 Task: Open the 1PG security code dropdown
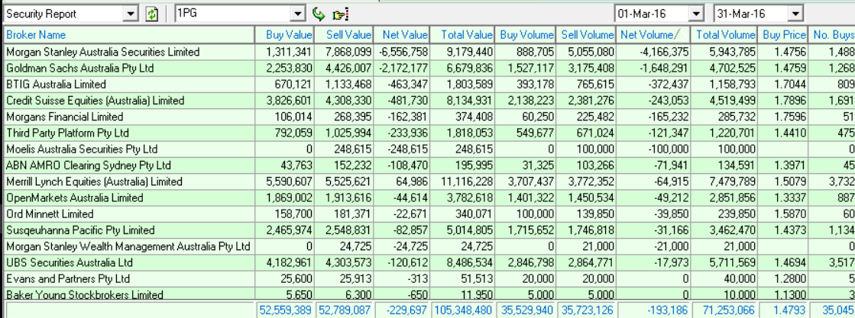pyautogui.click(x=298, y=14)
